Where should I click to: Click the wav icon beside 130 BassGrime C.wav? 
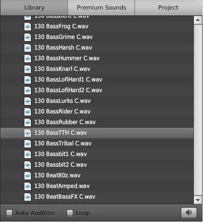(x=28, y=37)
